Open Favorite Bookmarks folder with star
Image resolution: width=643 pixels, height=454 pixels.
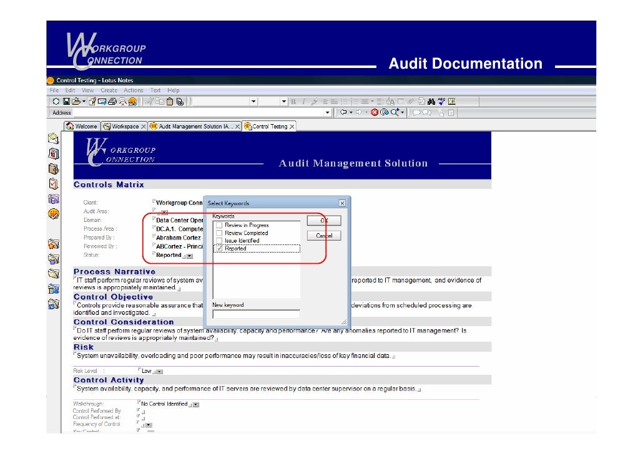[x=53, y=244]
